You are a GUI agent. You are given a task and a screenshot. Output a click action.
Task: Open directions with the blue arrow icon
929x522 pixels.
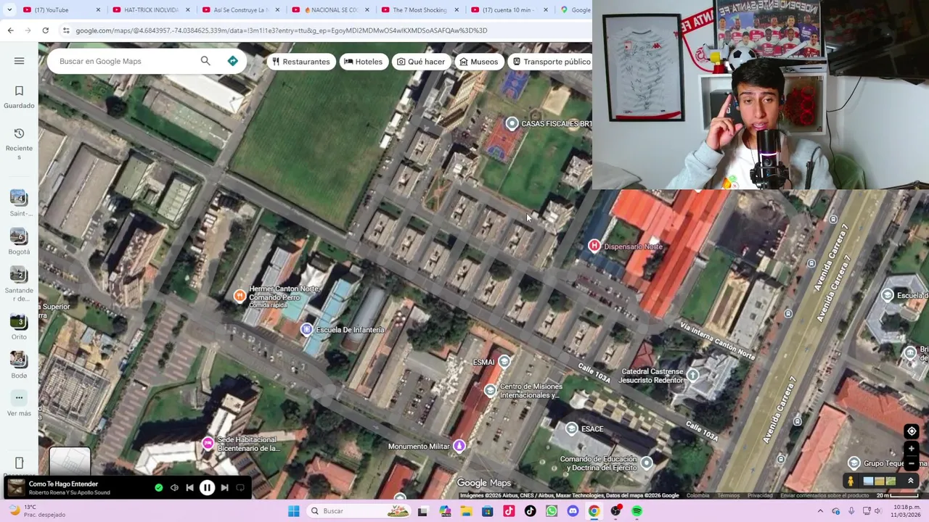click(233, 61)
